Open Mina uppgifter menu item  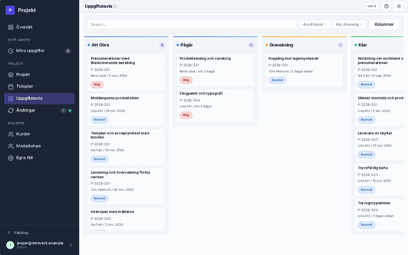click(40, 51)
